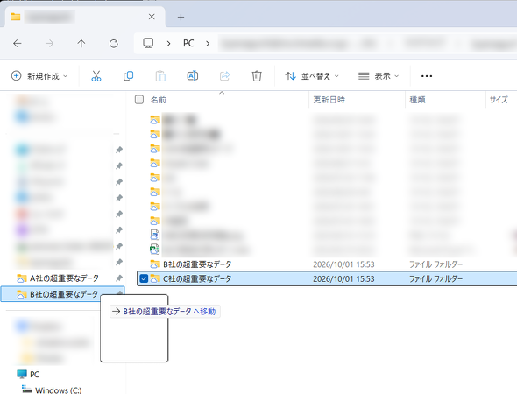
Task: Refresh the current folder view
Action: pos(114,43)
